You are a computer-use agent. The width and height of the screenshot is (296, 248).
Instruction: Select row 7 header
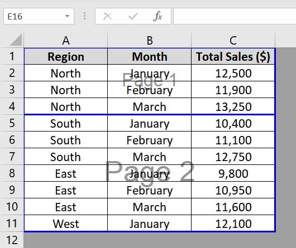tap(12, 157)
